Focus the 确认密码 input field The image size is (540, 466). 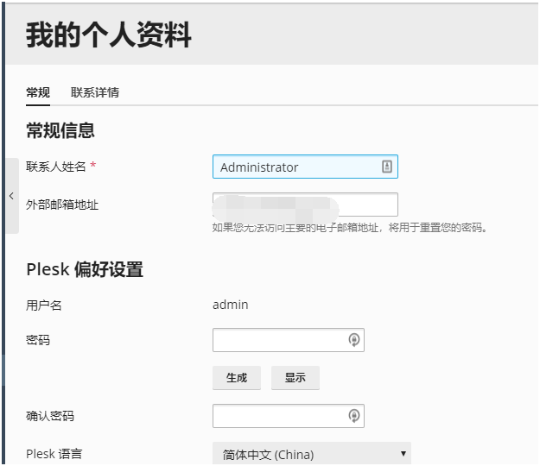(x=289, y=416)
